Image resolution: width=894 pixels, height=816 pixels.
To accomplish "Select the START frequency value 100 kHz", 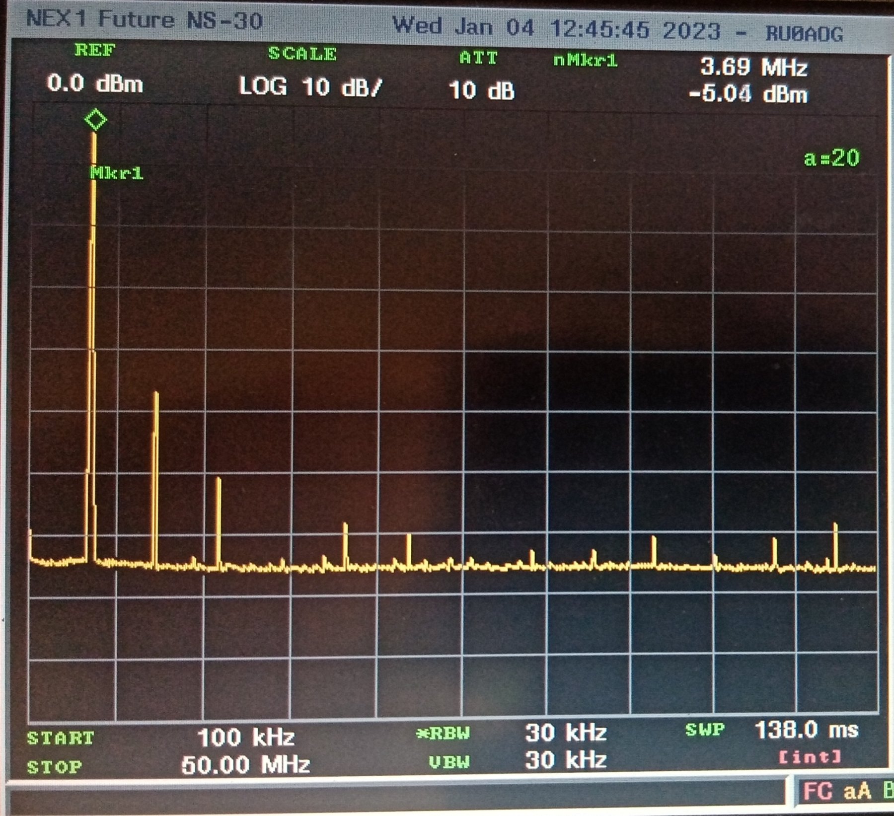I will (246, 738).
